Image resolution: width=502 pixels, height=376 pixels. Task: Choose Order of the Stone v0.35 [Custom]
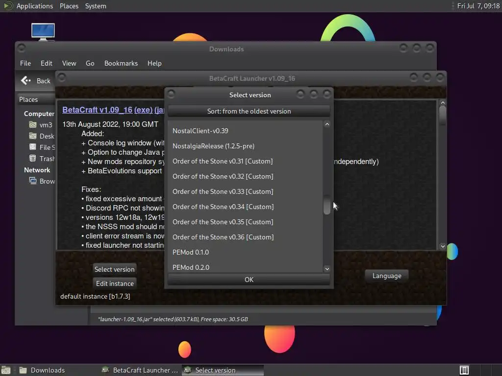pyautogui.click(x=246, y=222)
